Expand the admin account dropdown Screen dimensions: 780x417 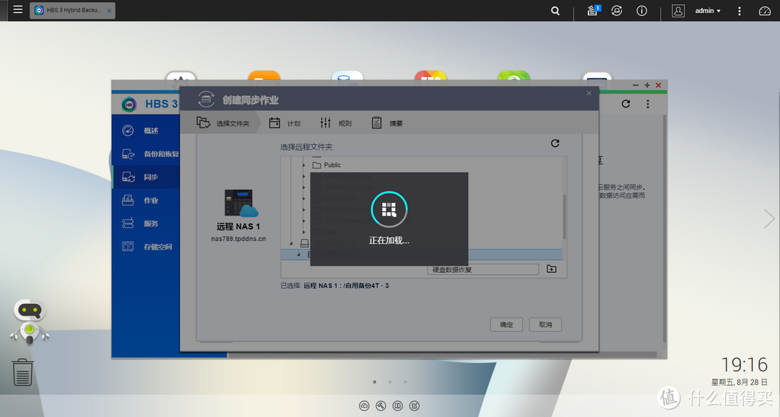(707, 10)
